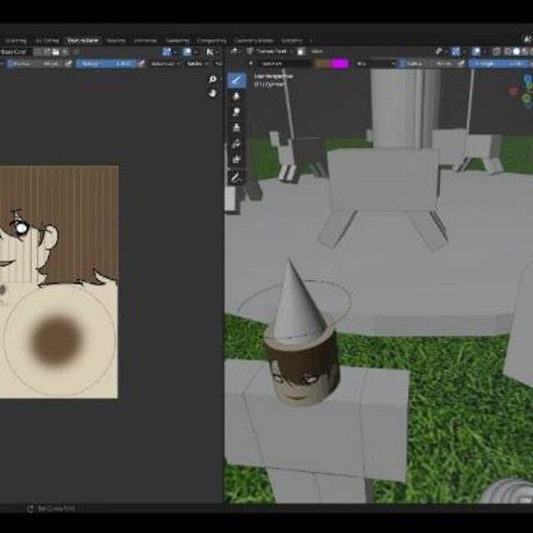Click the 3D viewport editor type icon
Image resolution: width=533 pixels, height=533 pixels.
[234, 52]
